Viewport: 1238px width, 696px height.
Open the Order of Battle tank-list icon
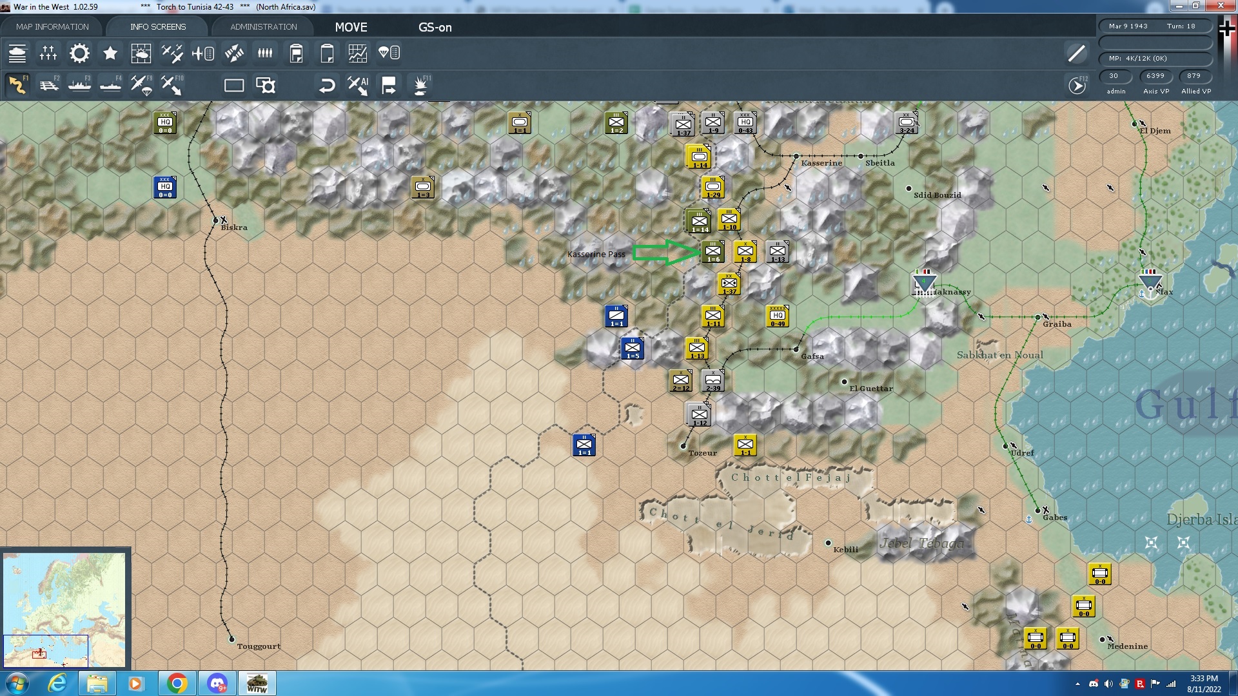(17, 53)
